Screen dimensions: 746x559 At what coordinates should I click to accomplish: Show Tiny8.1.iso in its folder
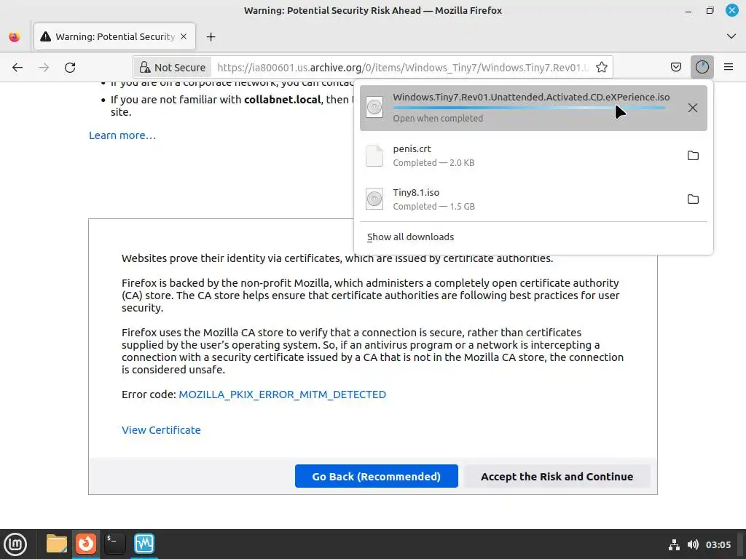click(x=694, y=199)
